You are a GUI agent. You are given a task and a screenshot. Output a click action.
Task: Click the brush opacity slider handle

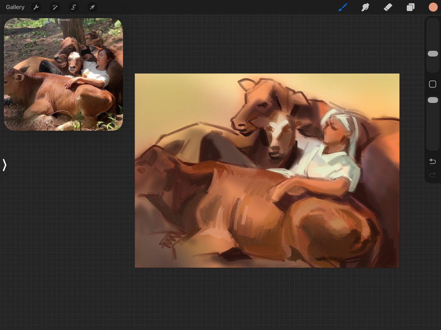click(x=433, y=100)
